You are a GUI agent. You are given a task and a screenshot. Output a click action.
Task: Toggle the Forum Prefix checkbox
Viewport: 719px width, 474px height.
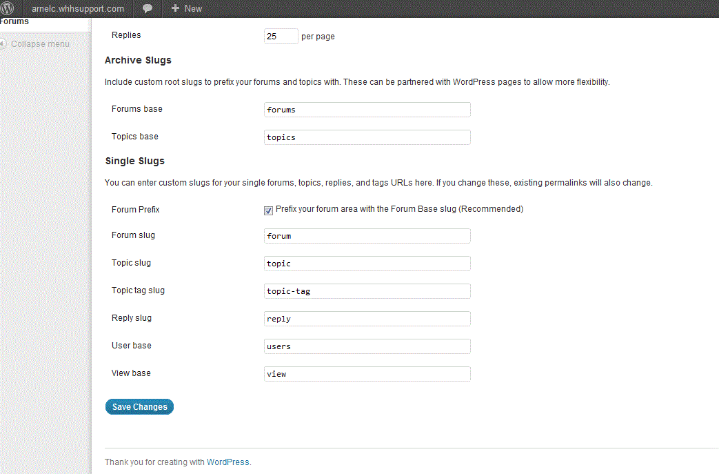269,210
